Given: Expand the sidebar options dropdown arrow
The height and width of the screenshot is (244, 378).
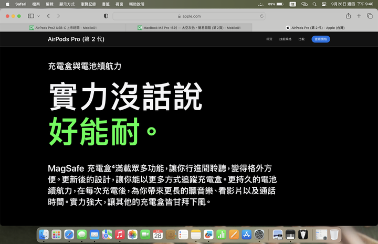Looking at the screenshot, I should (38, 16).
